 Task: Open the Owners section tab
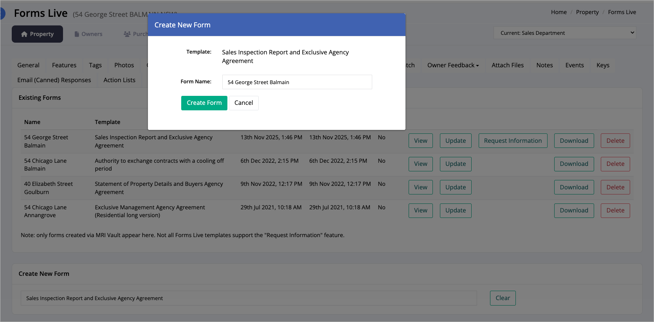point(88,34)
